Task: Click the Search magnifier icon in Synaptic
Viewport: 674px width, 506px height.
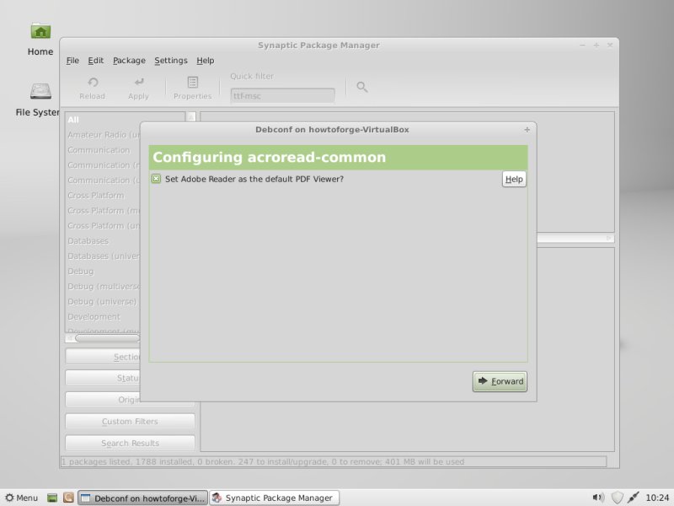Action: tap(362, 88)
